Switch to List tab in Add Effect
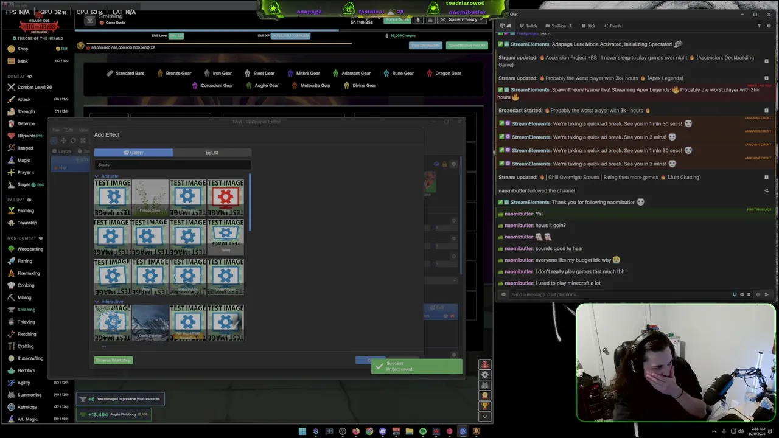 [x=212, y=153]
